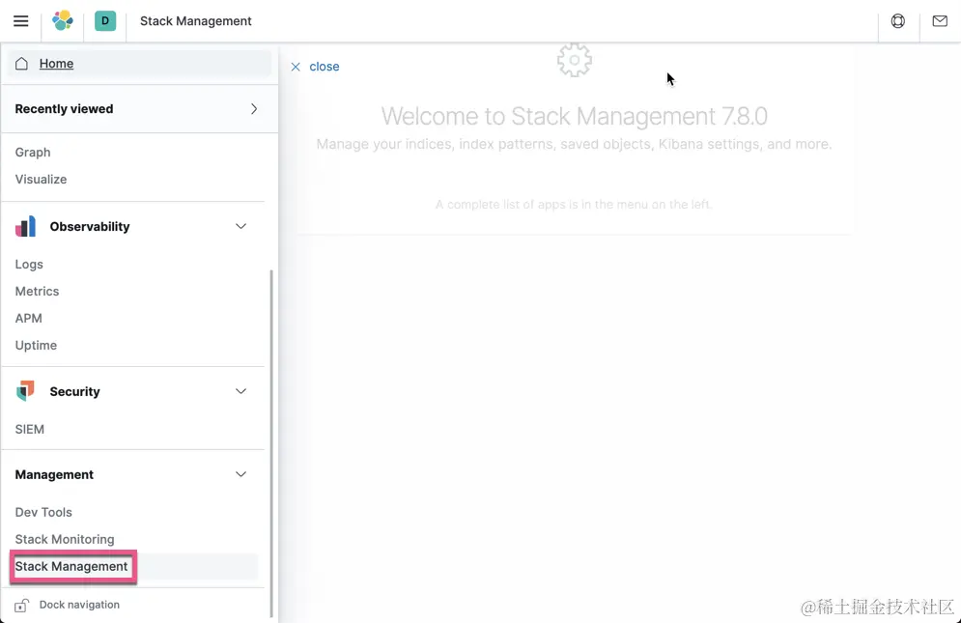Open Metrics under Observability

(37, 292)
